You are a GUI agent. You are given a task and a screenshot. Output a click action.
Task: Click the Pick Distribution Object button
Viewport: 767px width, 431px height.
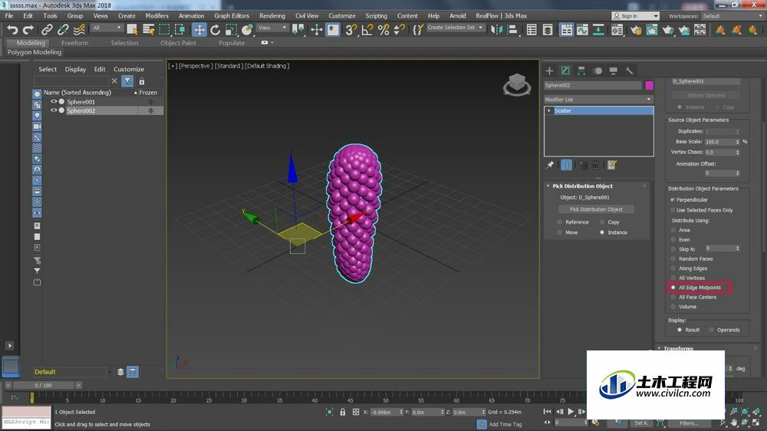coord(596,209)
